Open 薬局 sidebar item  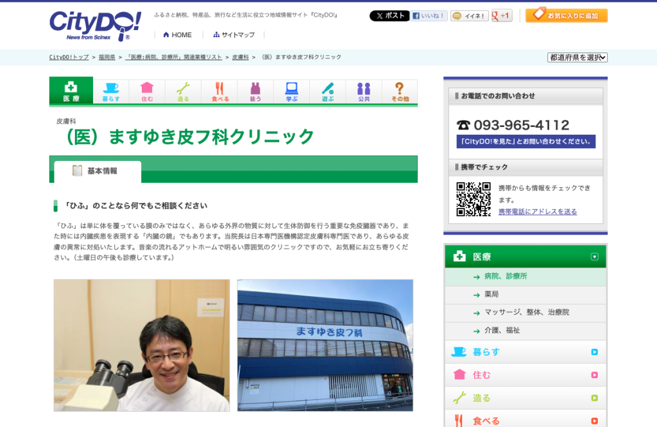(x=525, y=294)
